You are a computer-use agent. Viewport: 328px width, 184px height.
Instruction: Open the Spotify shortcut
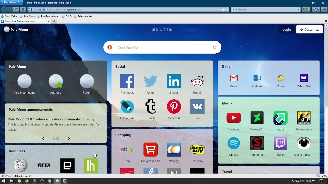tap(234, 143)
